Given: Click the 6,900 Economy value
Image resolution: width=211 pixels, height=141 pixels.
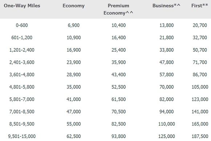Looking at the screenshot, I should [x=74, y=25].
